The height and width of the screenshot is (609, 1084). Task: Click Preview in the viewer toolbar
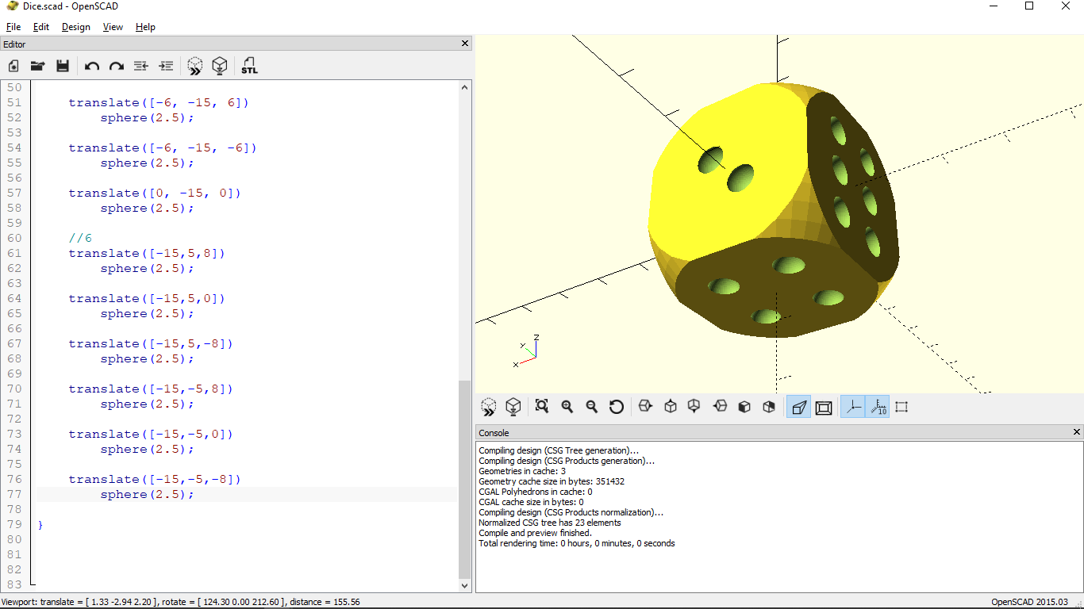(489, 407)
